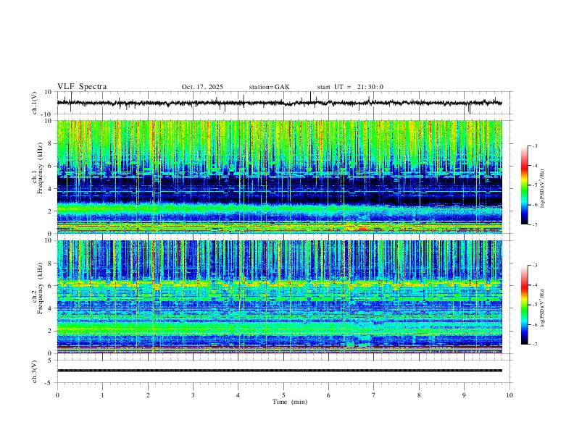Click the ch.2 spectrogram color bar
Viewport: 574px width, 443px height.
[x=524, y=305]
